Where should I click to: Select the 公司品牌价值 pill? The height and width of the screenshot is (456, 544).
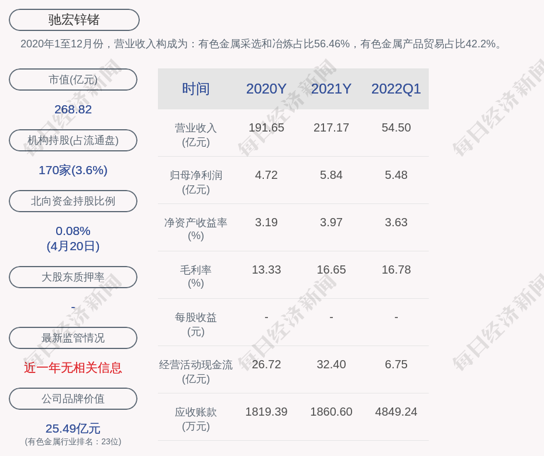click(73, 399)
